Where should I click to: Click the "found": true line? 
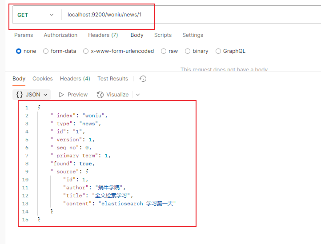(72, 164)
